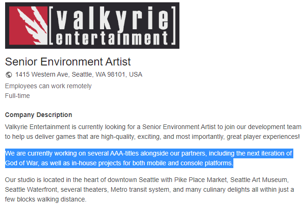Click the globe location icon
Image resolution: width=304 pixels, height=208 pixels.
tap(9, 75)
